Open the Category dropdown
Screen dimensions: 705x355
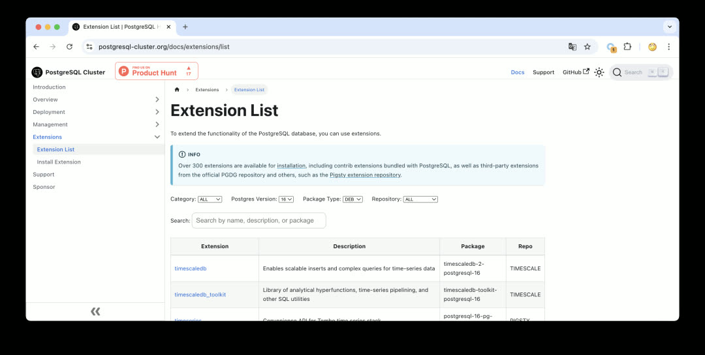[210, 199]
